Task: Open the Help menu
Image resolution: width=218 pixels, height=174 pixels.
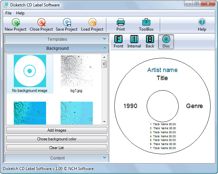Action: coord(20,13)
